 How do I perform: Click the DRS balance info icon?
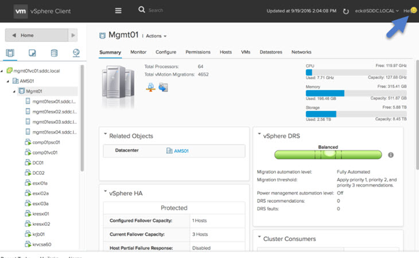click(391, 155)
